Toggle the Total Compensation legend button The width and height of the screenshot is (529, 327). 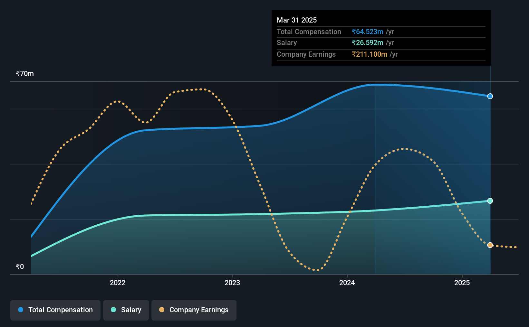point(55,310)
